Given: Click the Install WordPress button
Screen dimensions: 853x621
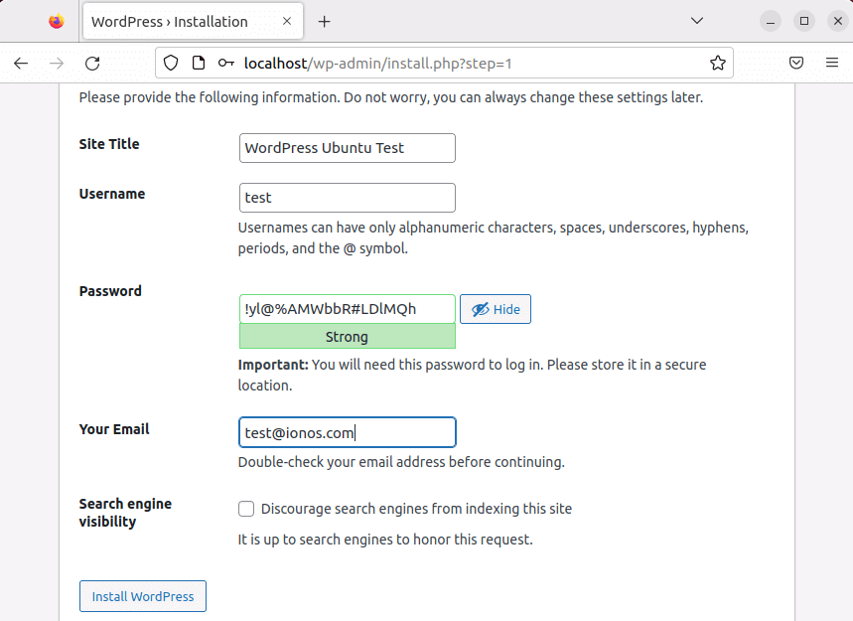Looking at the screenshot, I should [x=143, y=596].
